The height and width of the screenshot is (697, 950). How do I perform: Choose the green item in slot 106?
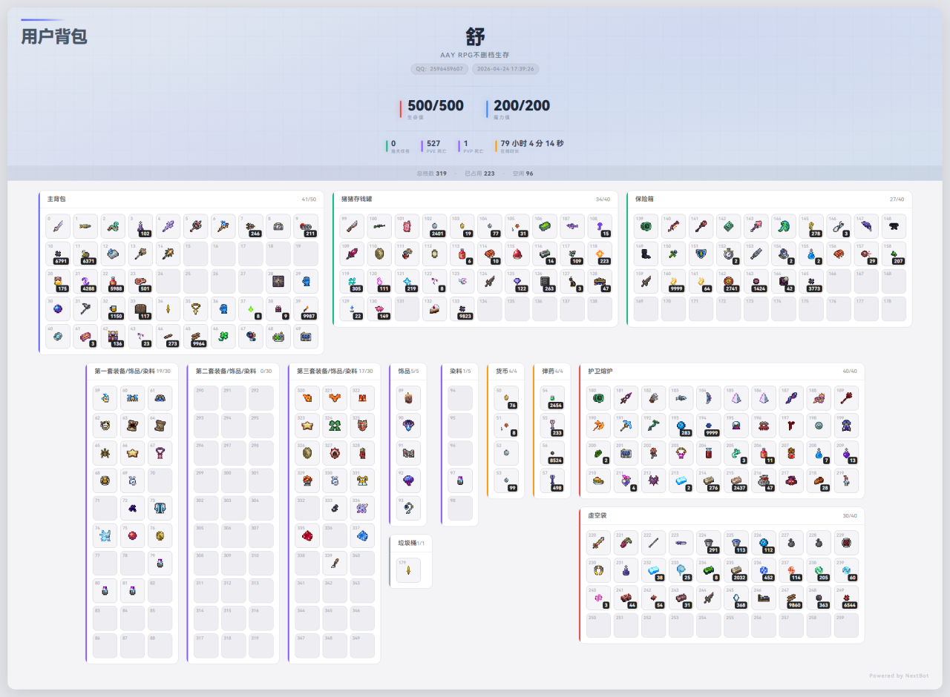[544, 226]
